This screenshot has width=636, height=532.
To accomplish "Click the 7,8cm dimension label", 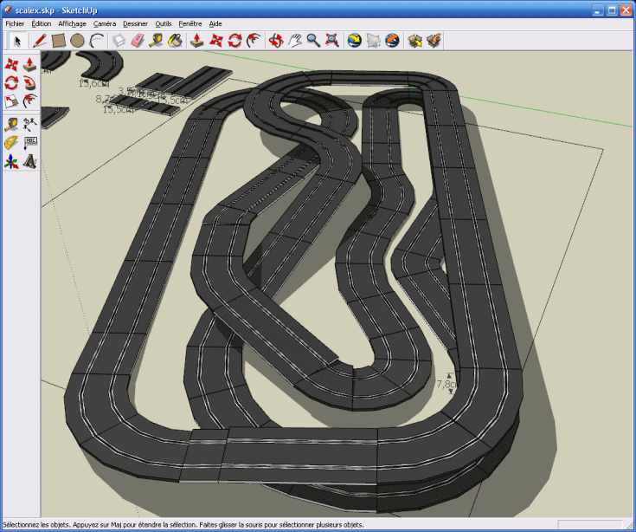I will pos(447,384).
